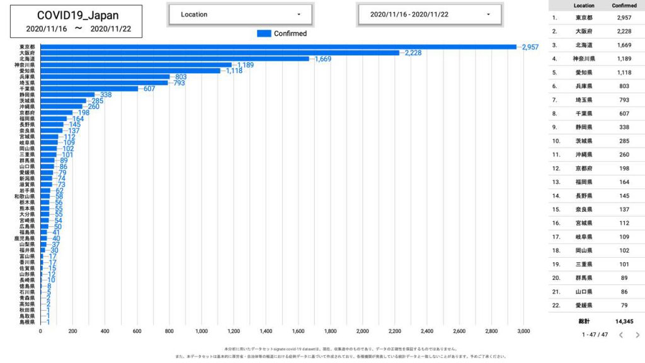Click the 総計 total row in the table
The image size is (645, 363).
[595, 321]
